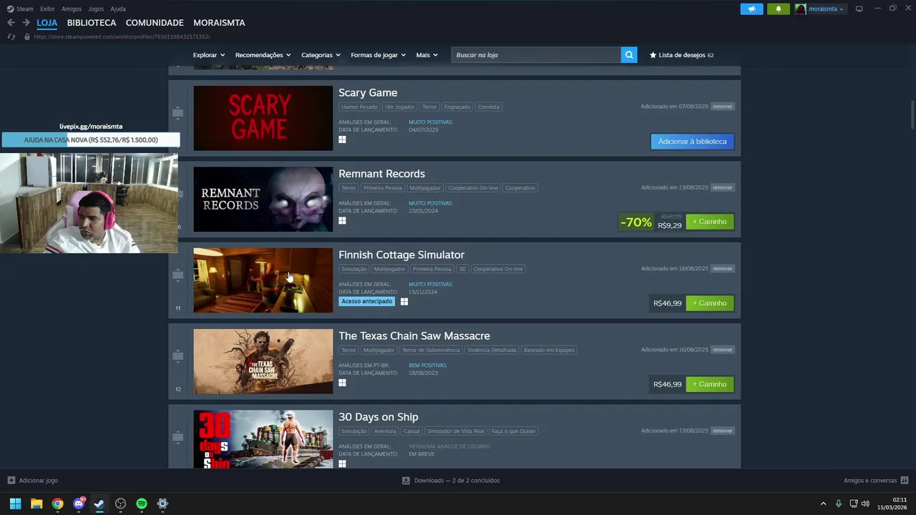Image resolution: width=916 pixels, height=515 pixels.
Task: Open OBS Studio from the taskbar
Action: [120, 504]
